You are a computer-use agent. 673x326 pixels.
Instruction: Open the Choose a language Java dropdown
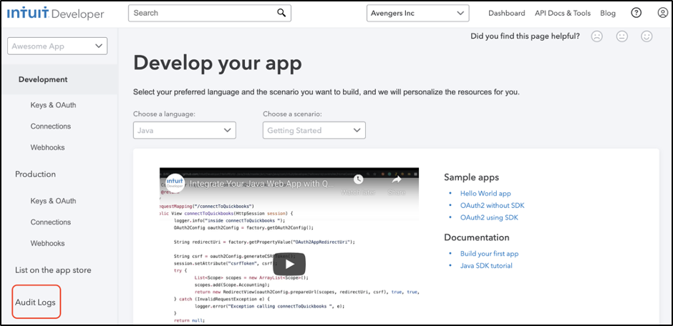coord(185,130)
